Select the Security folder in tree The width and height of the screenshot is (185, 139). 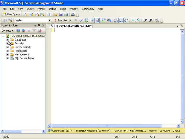[x=19, y=43]
